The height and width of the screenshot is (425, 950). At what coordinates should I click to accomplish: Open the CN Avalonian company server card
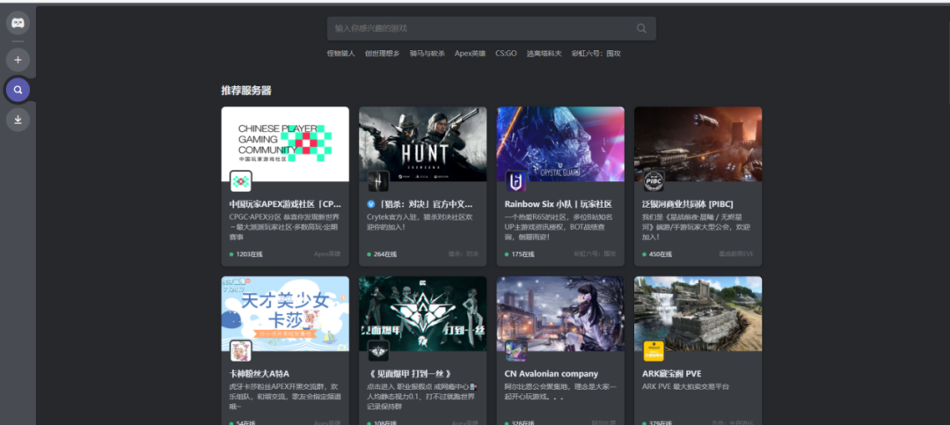tap(560, 350)
